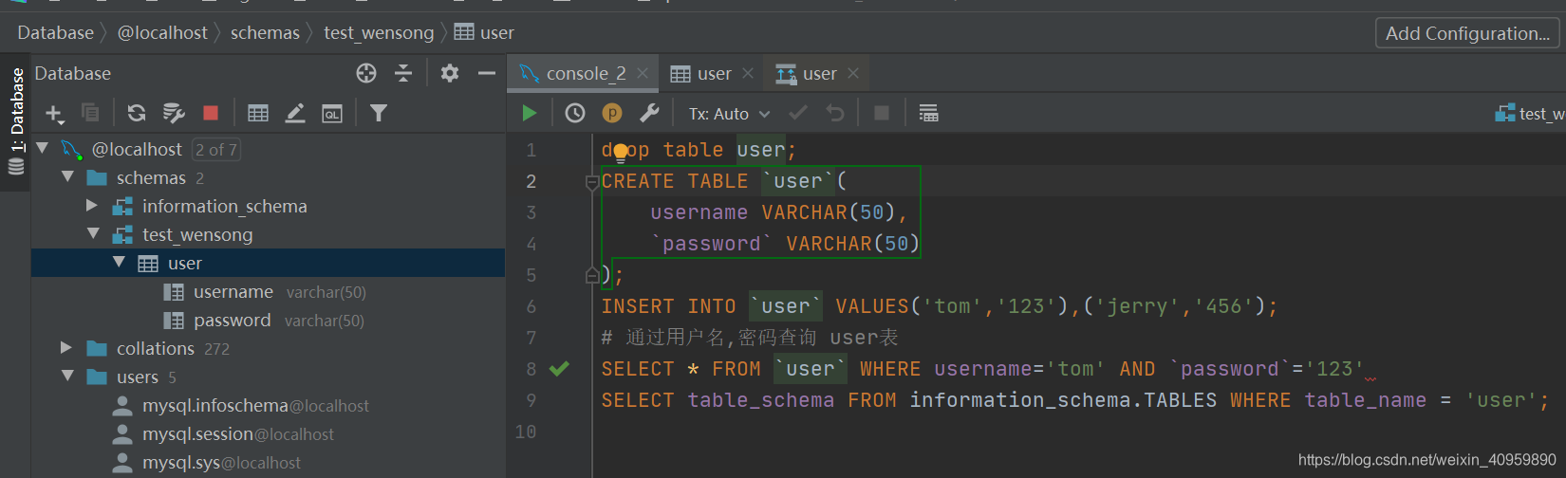Open console settings wrench icon
This screenshot has width=1566, height=478.
649,113
